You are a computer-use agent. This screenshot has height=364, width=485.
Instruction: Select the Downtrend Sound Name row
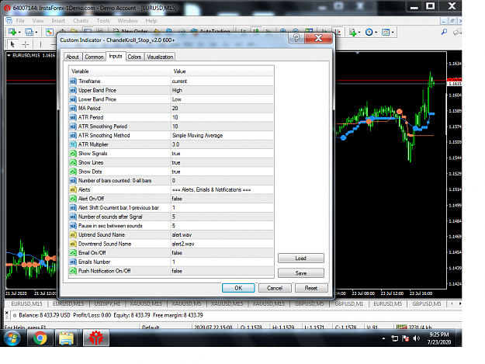click(171, 244)
